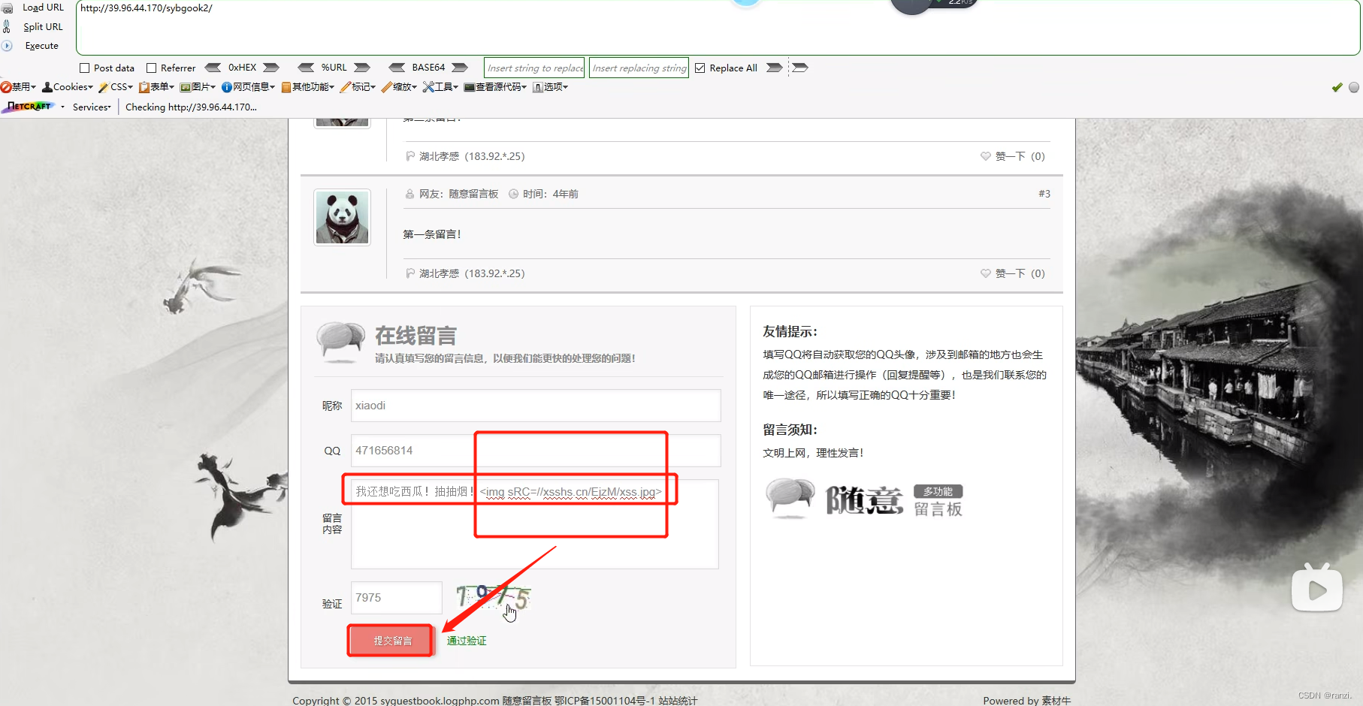Decode BASE64 with left arrow
Image resolution: width=1363 pixels, height=706 pixels.
tap(397, 68)
